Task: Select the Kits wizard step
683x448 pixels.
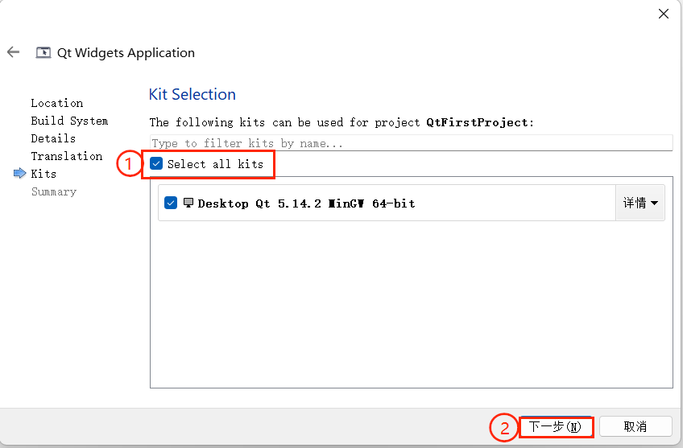Action: tap(43, 174)
